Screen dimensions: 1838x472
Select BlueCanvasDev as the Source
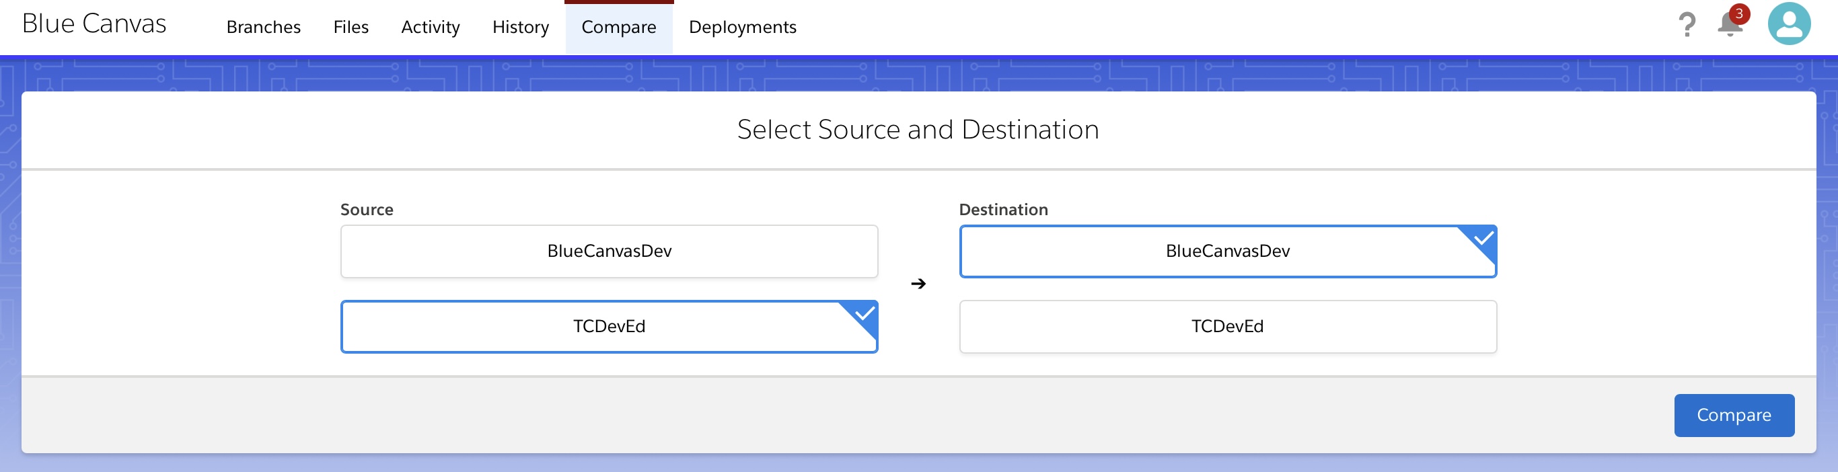pyautogui.click(x=609, y=251)
